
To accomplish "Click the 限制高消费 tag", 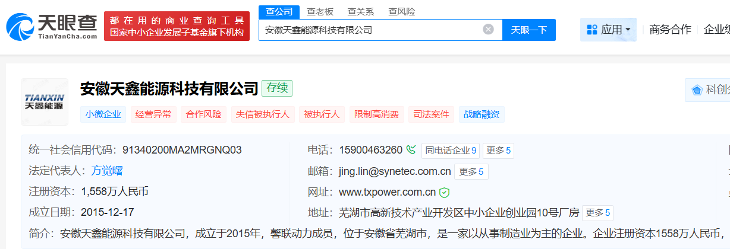I will [376, 114].
